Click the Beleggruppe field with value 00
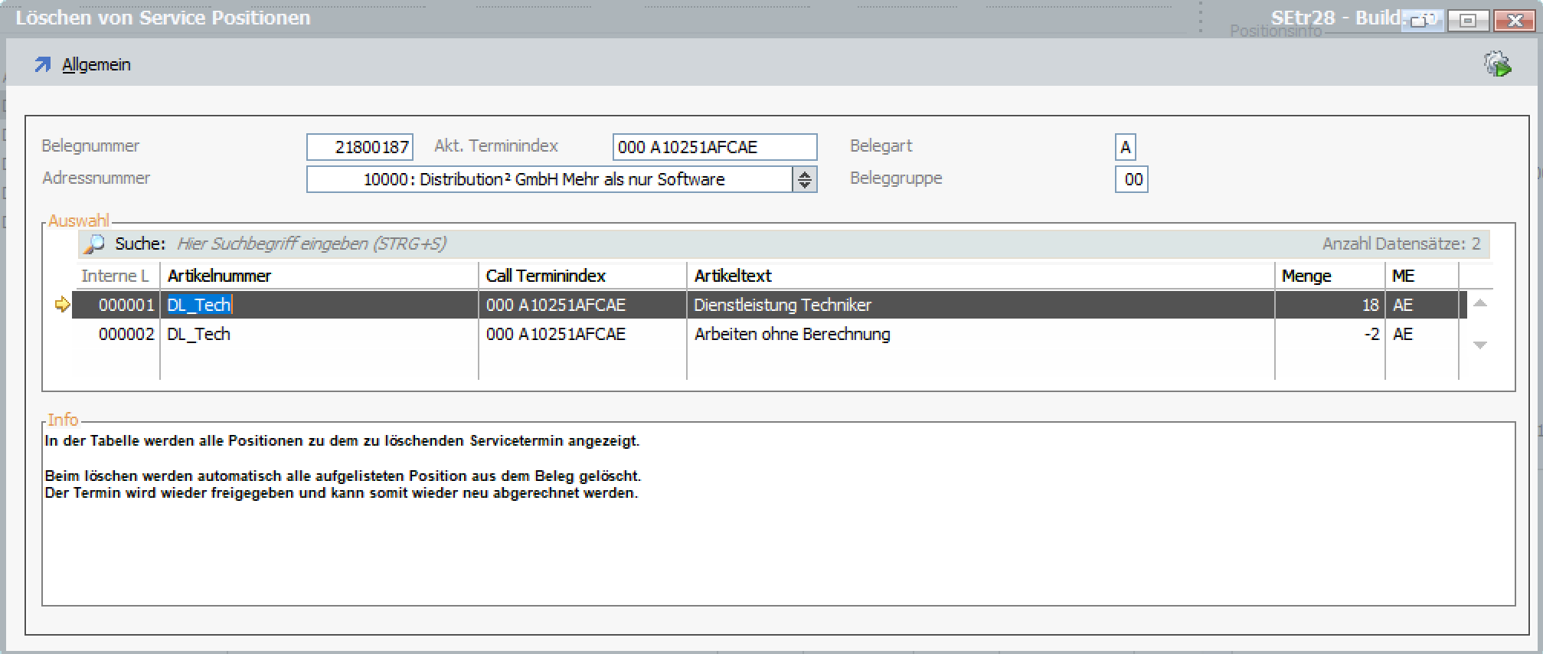Image resolution: width=1543 pixels, height=654 pixels. (1131, 179)
